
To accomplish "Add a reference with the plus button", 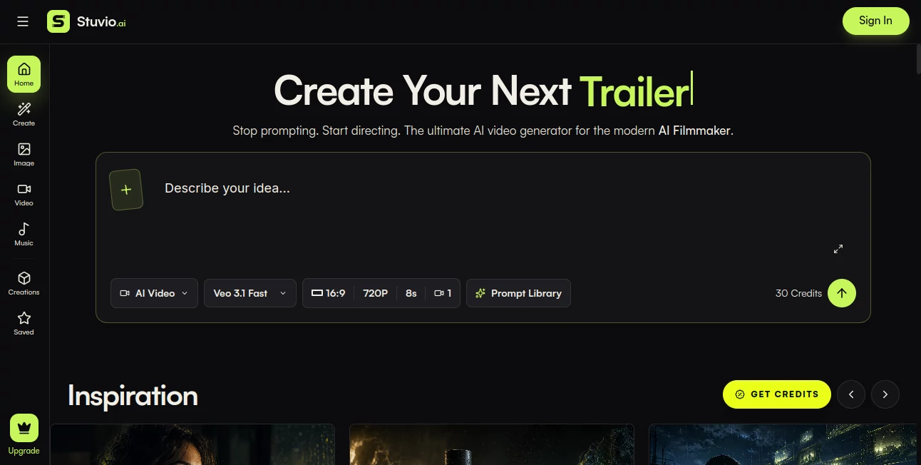I will tap(126, 190).
